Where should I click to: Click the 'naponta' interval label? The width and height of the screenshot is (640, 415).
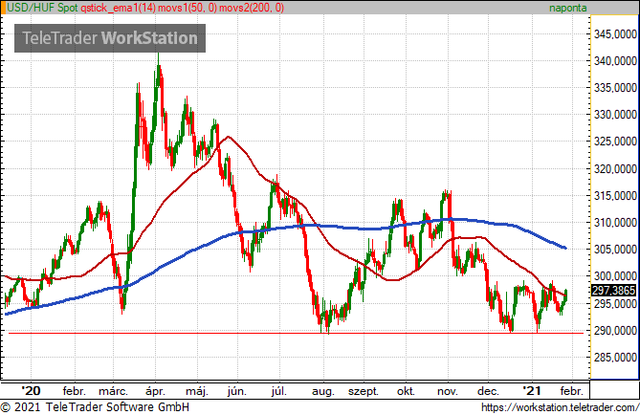point(567,8)
